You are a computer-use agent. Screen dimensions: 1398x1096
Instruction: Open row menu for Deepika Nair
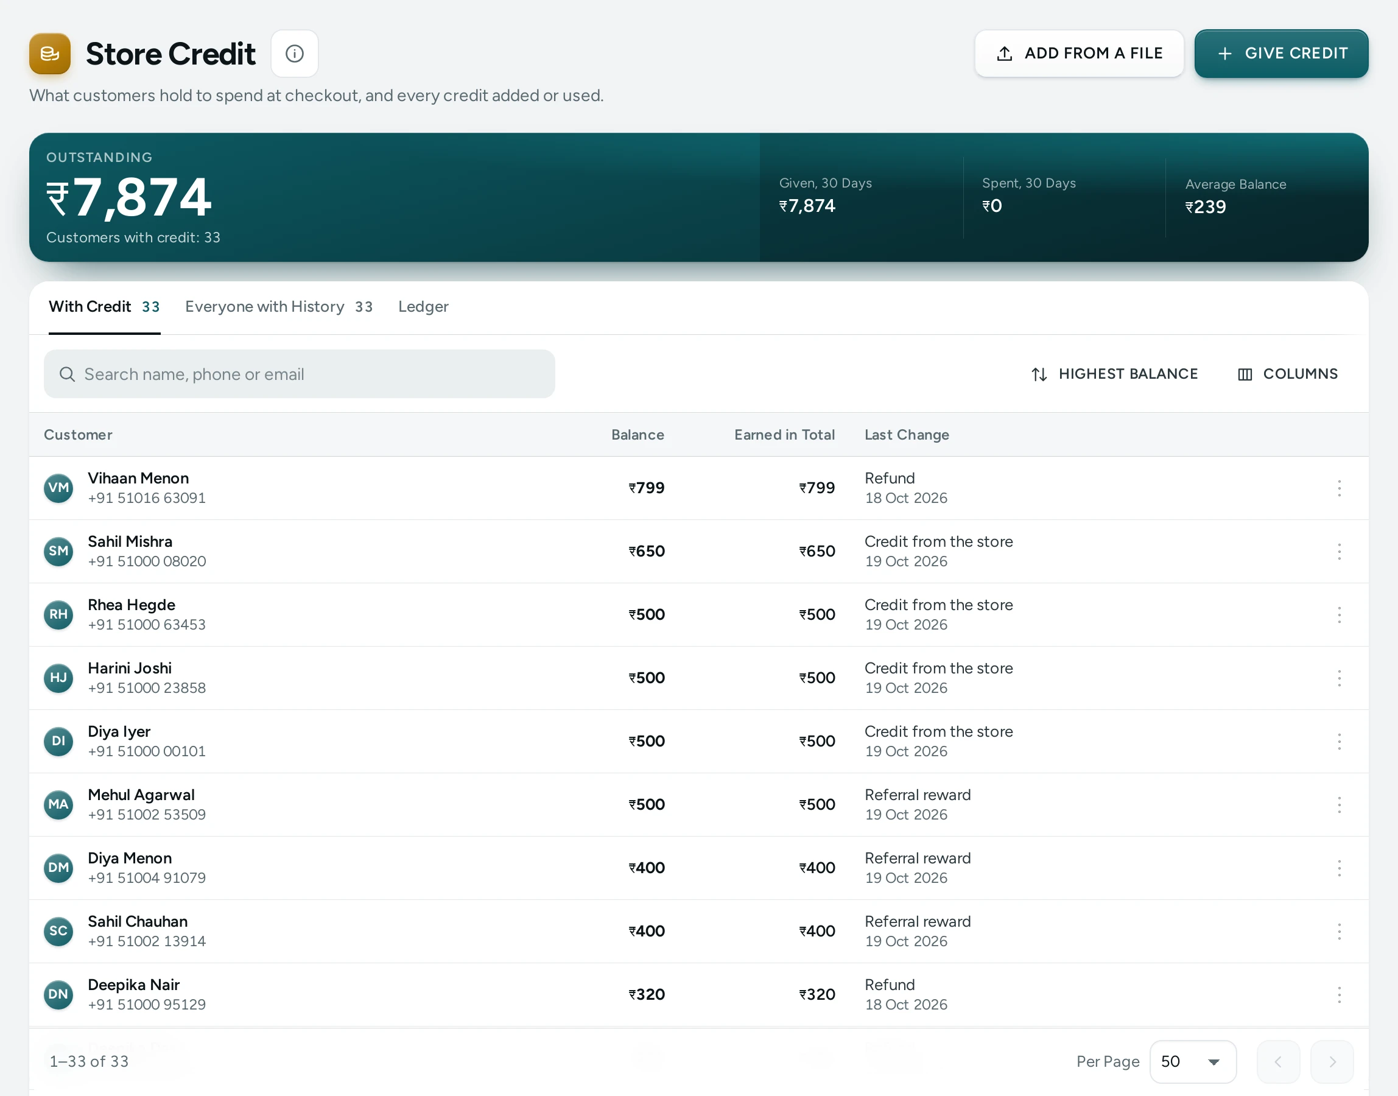tap(1339, 994)
